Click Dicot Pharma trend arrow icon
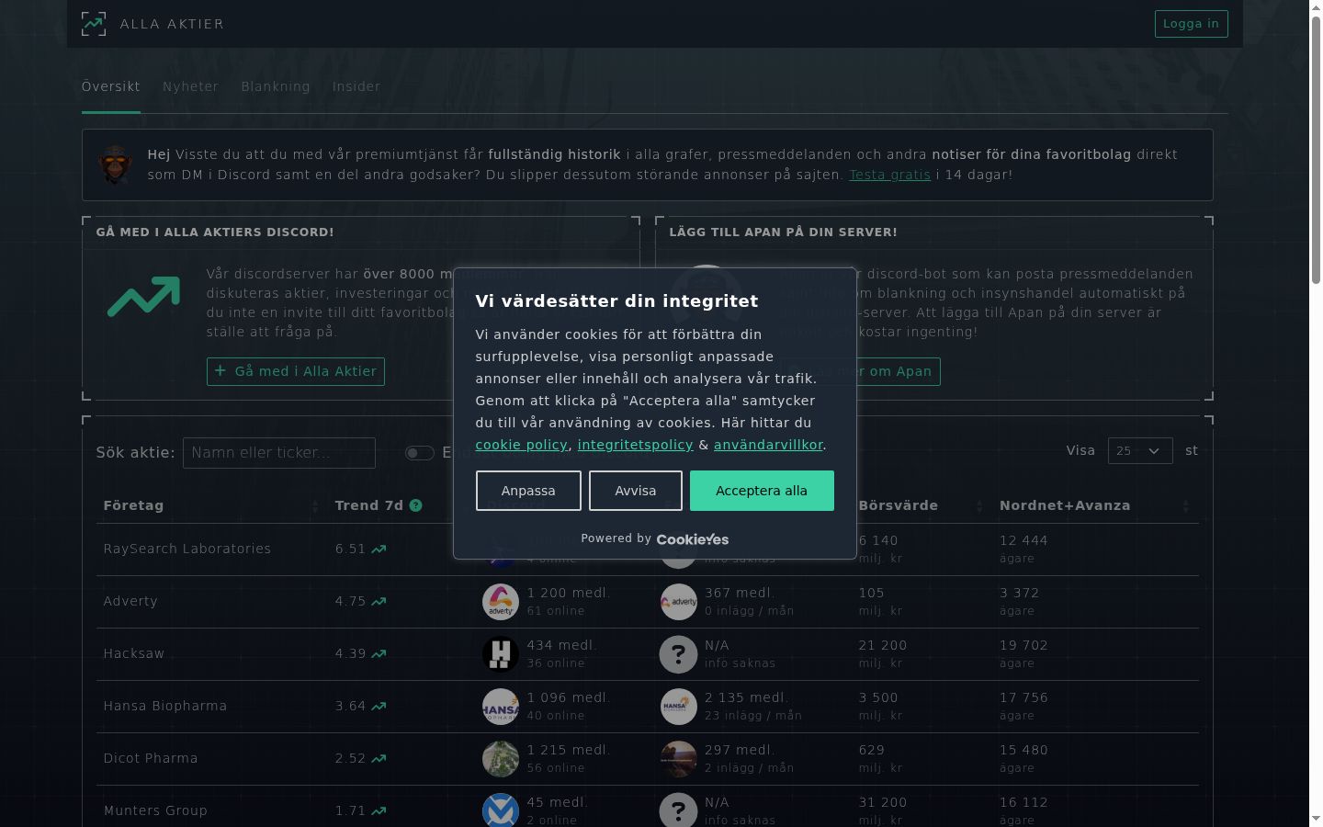 pos(379,759)
